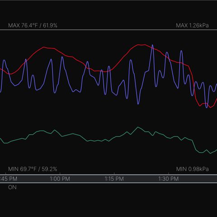Click the 1:30 PM time axis label
217x217 pixels.
pyautogui.click(x=168, y=179)
